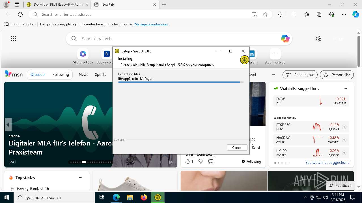362x203 pixels.
Task: Click the Add shortcut plus tile
Action: (275, 56)
